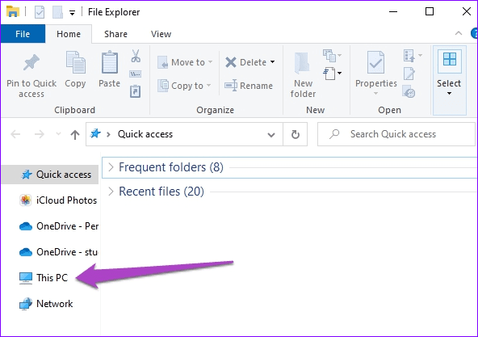This screenshot has width=478, height=337.
Task: Click the Cut scissors icon
Action: point(136,56)
